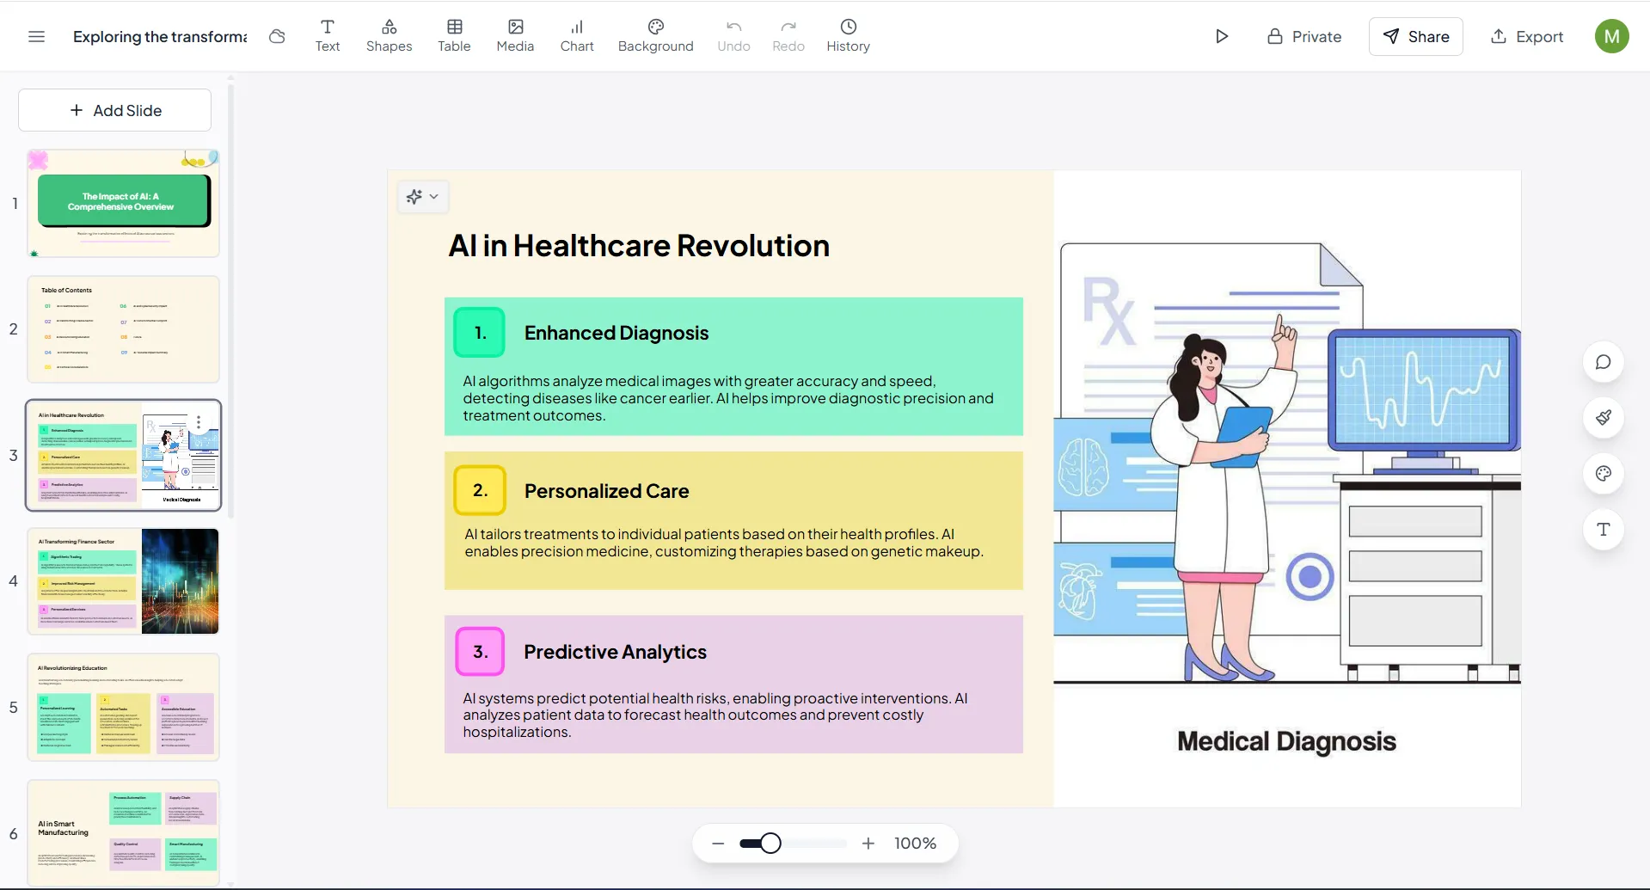Change the Private visibility setting
Screen dimensions: 1650x890
click(x=1304, y=36)
